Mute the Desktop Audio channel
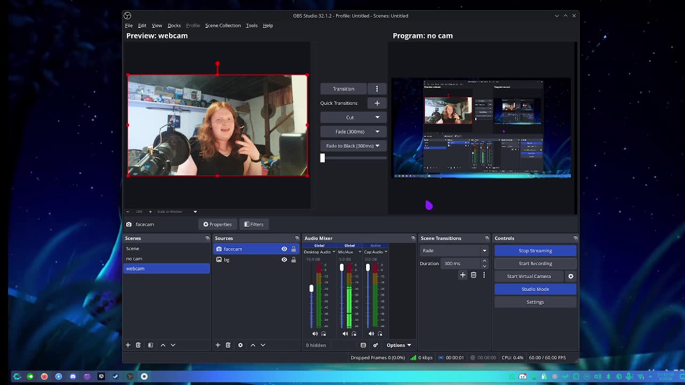 point(315,334)
